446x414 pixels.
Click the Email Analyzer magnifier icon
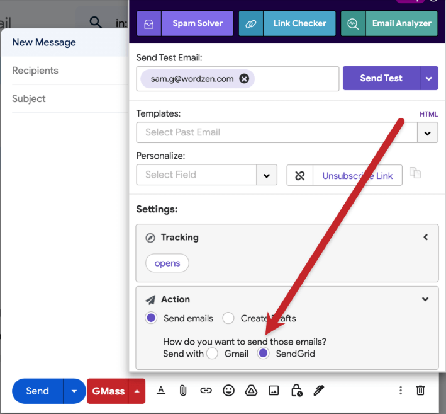(353, 24)
